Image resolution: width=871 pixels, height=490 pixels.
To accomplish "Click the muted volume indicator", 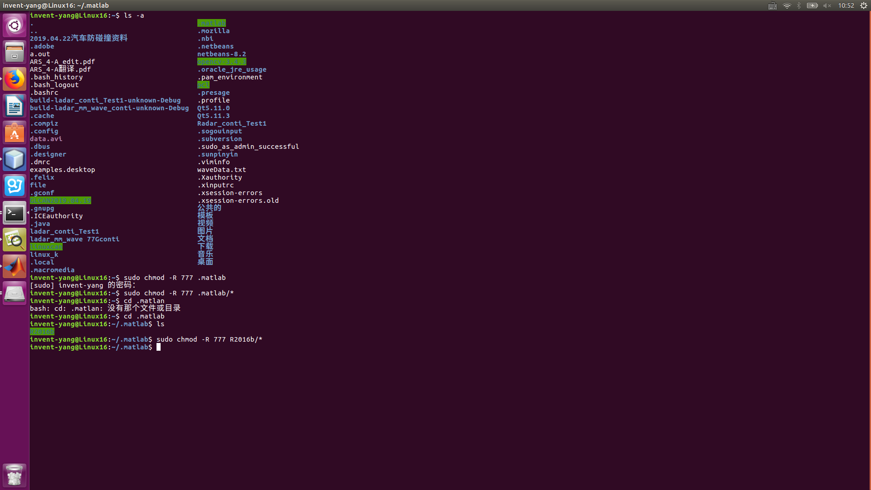I will [x=827, y=5].
